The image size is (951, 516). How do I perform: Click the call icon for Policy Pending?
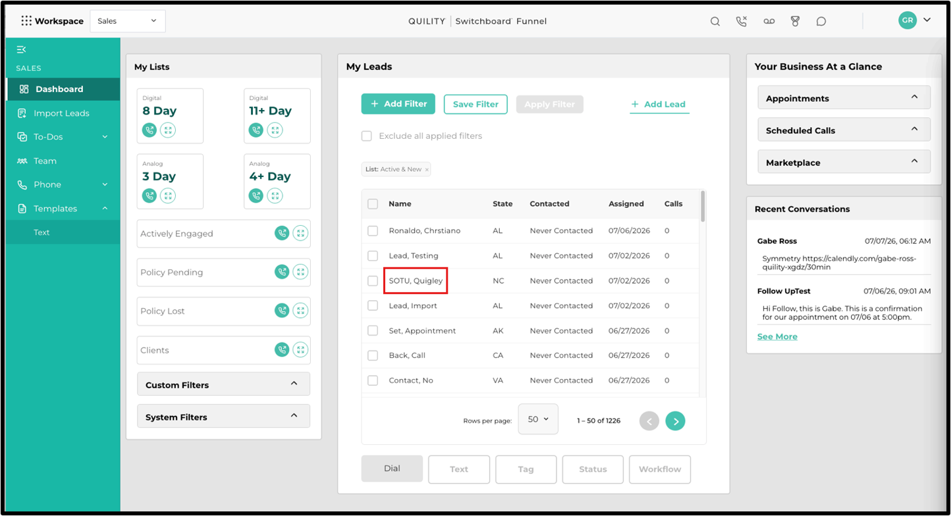coord(282,272)
